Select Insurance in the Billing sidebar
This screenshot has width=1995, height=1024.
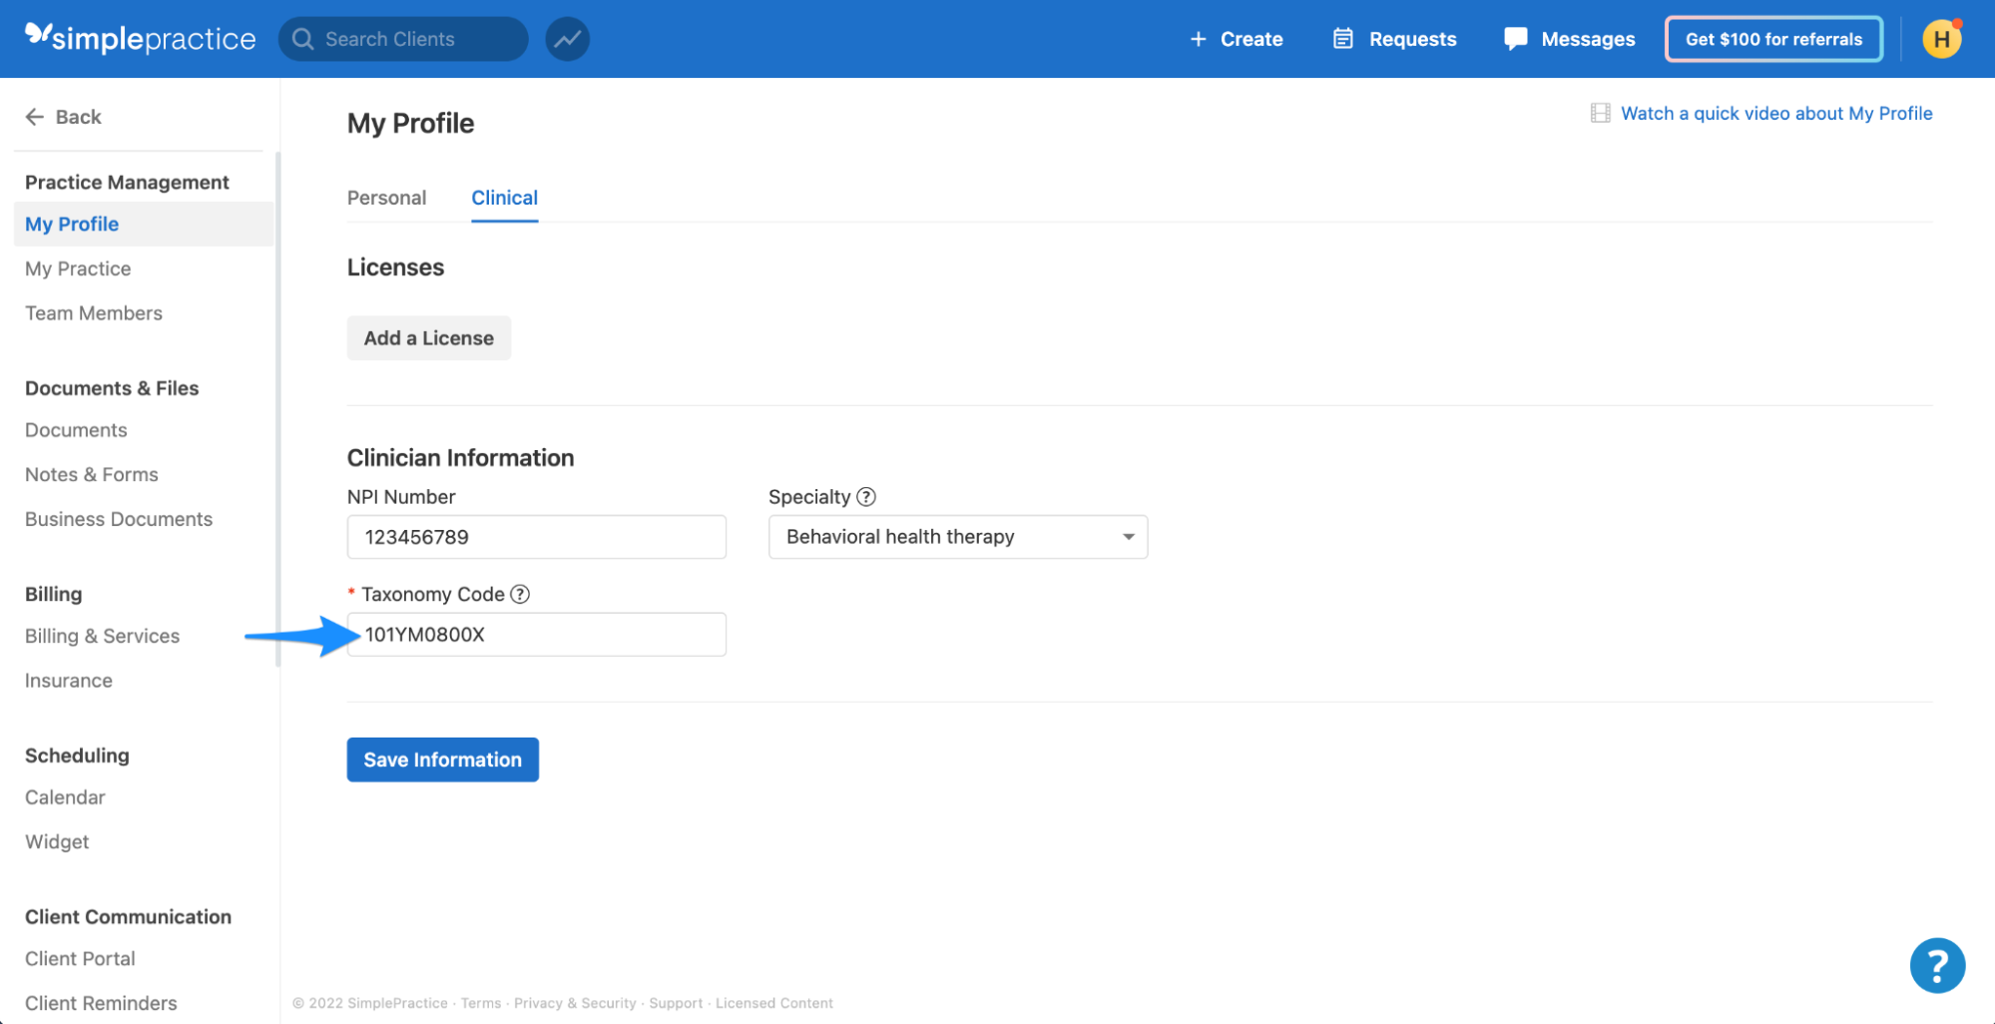[x=68, y=680]
